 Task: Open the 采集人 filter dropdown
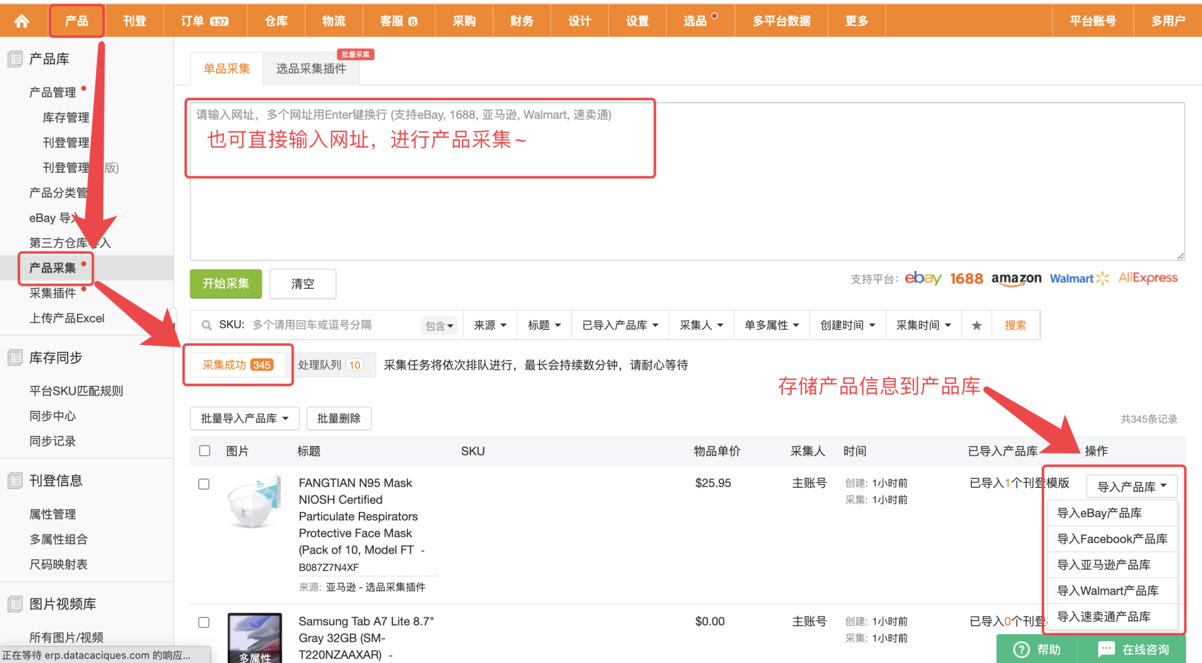click(701, 325)
